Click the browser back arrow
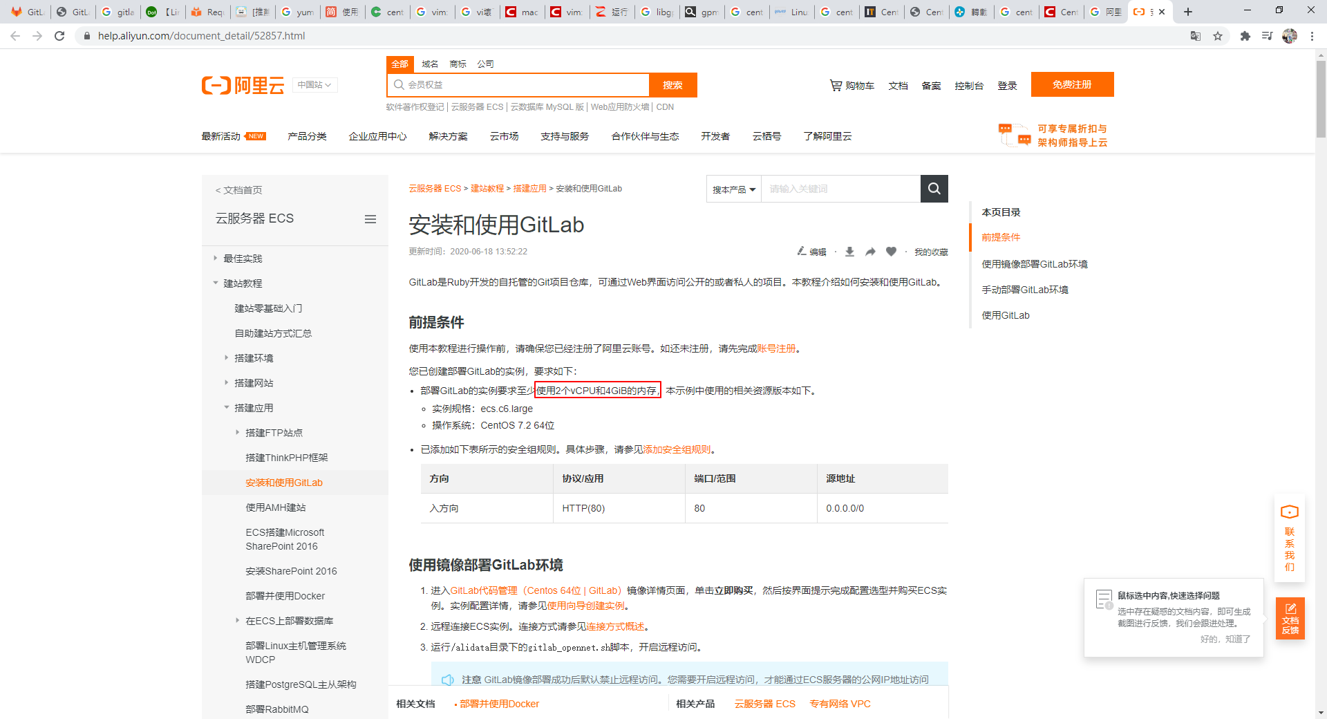 coord(15,36)
